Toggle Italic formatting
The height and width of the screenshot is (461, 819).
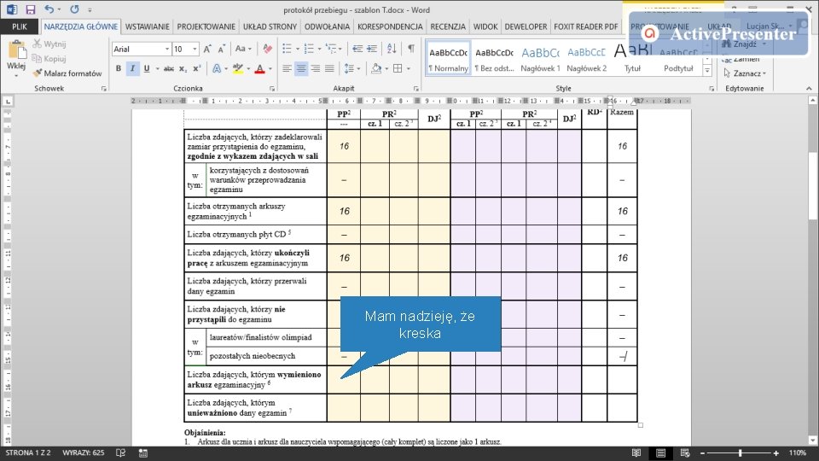(133, 68)
